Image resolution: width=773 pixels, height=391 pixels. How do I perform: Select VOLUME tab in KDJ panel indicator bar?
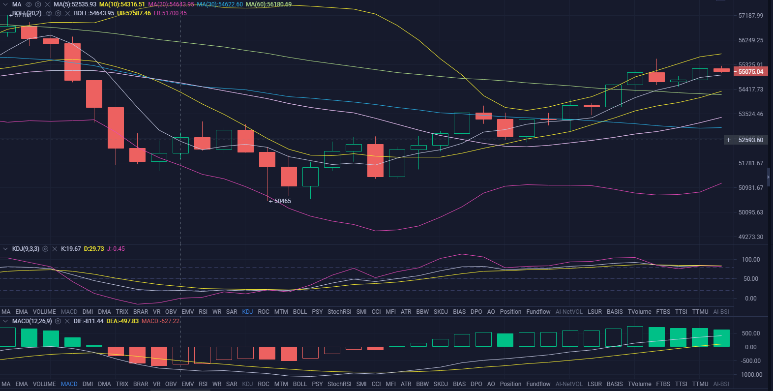(44, 312)
